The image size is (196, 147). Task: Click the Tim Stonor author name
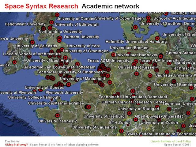click(11, 141)
